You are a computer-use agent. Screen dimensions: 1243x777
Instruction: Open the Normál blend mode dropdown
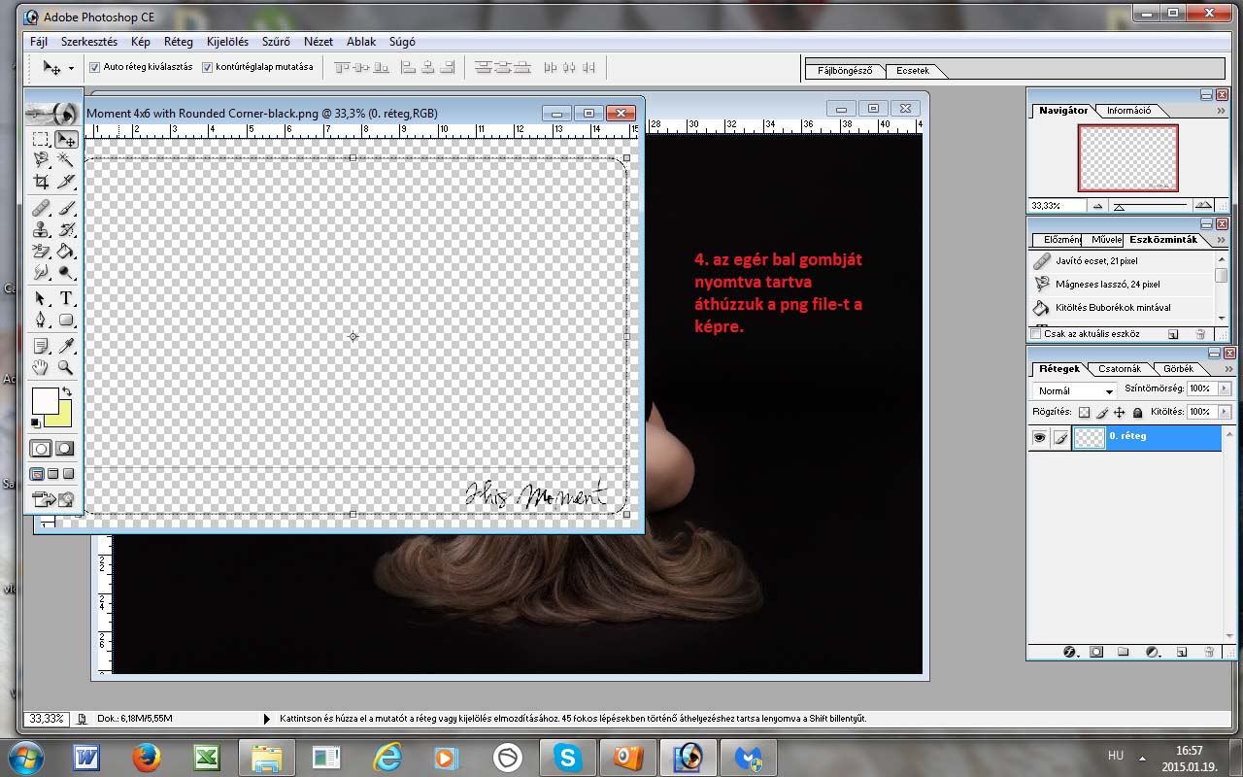(x=1075, y=390)
